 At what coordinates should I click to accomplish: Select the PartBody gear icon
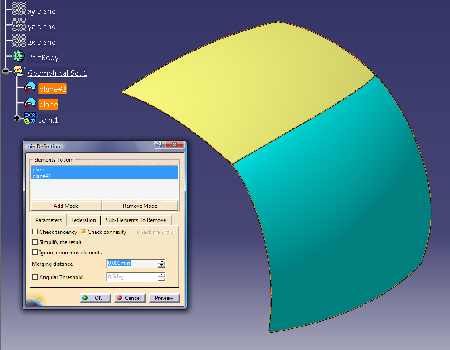(x=19, y=57)
